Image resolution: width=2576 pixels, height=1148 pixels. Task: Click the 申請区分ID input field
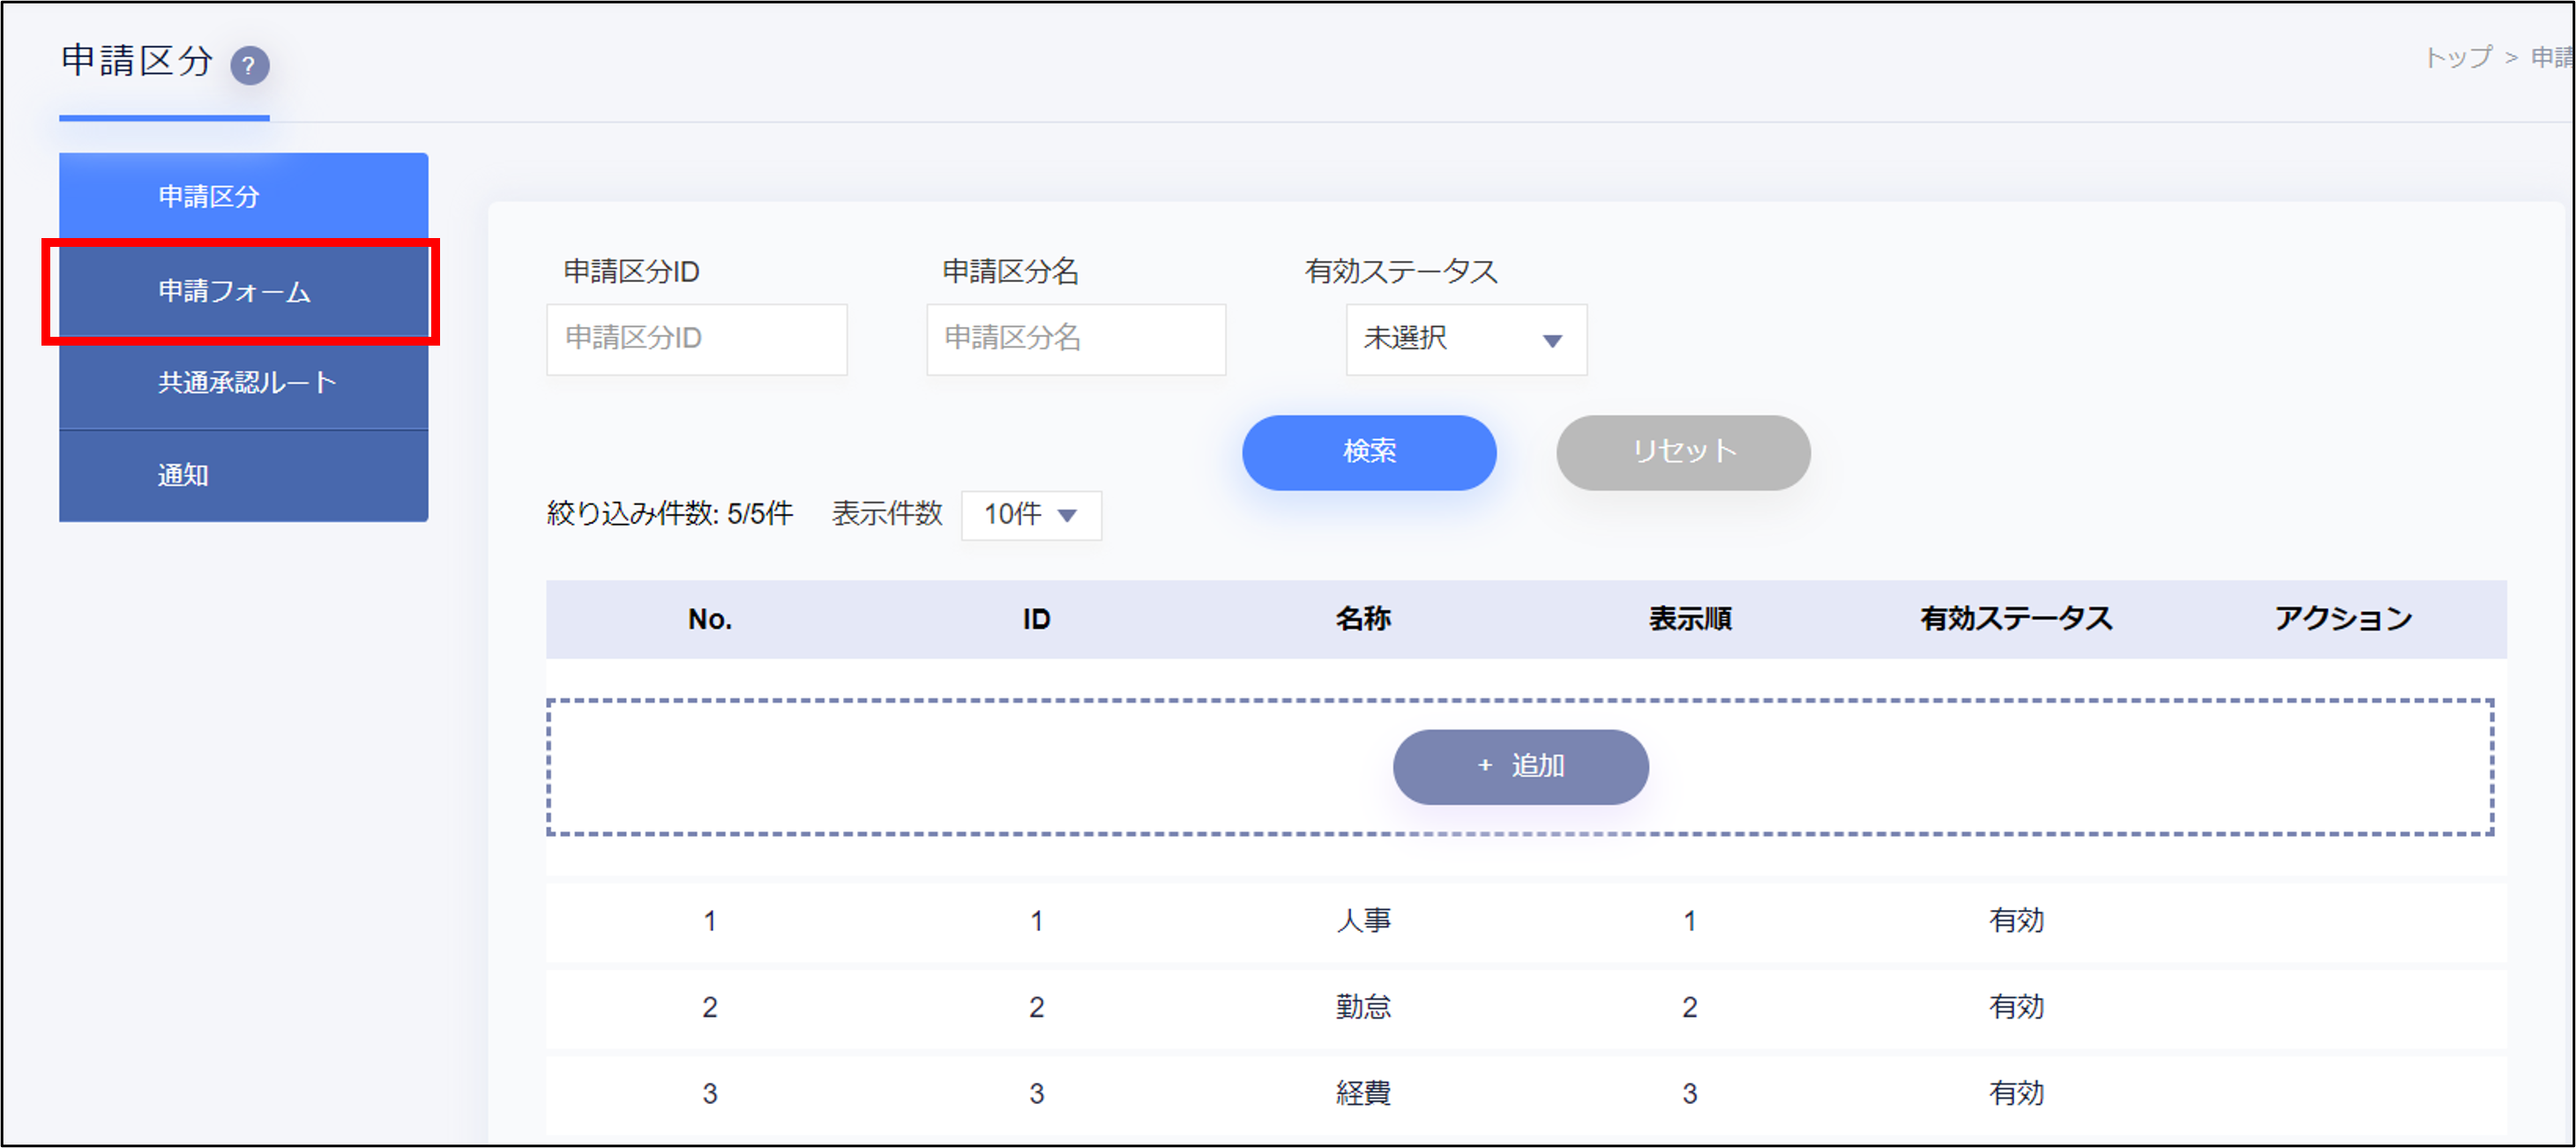click(x=696, y=339)
